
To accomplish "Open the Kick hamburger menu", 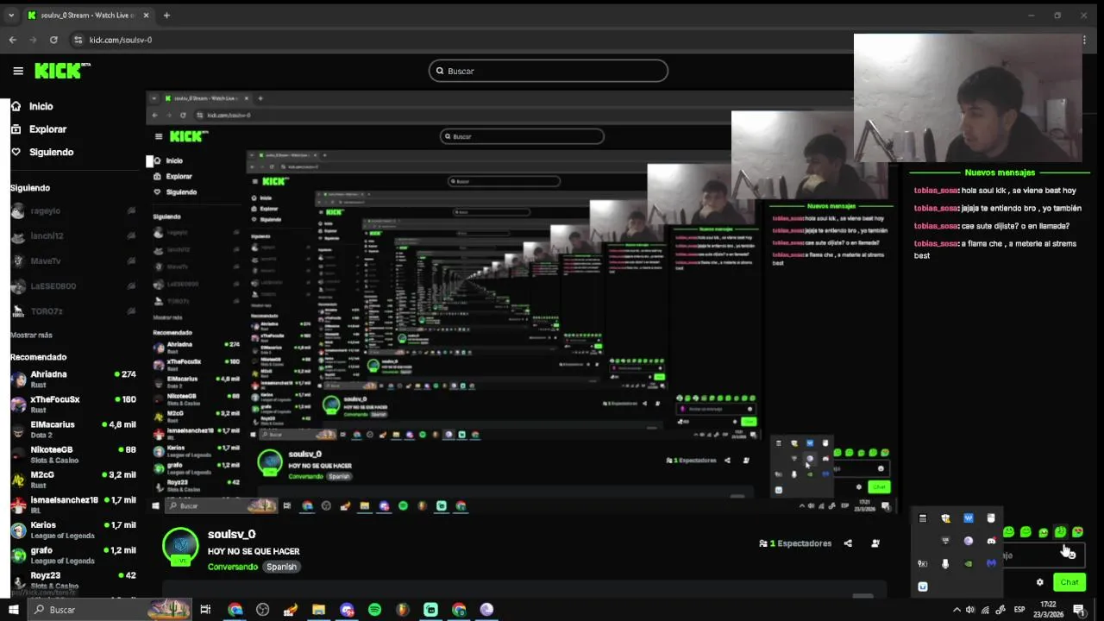I will tap(17, 71).
